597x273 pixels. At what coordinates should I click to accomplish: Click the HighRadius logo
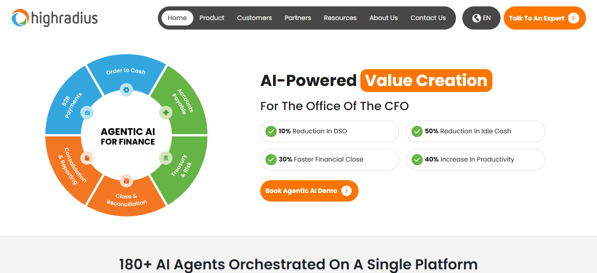click(x=55, y=18)
